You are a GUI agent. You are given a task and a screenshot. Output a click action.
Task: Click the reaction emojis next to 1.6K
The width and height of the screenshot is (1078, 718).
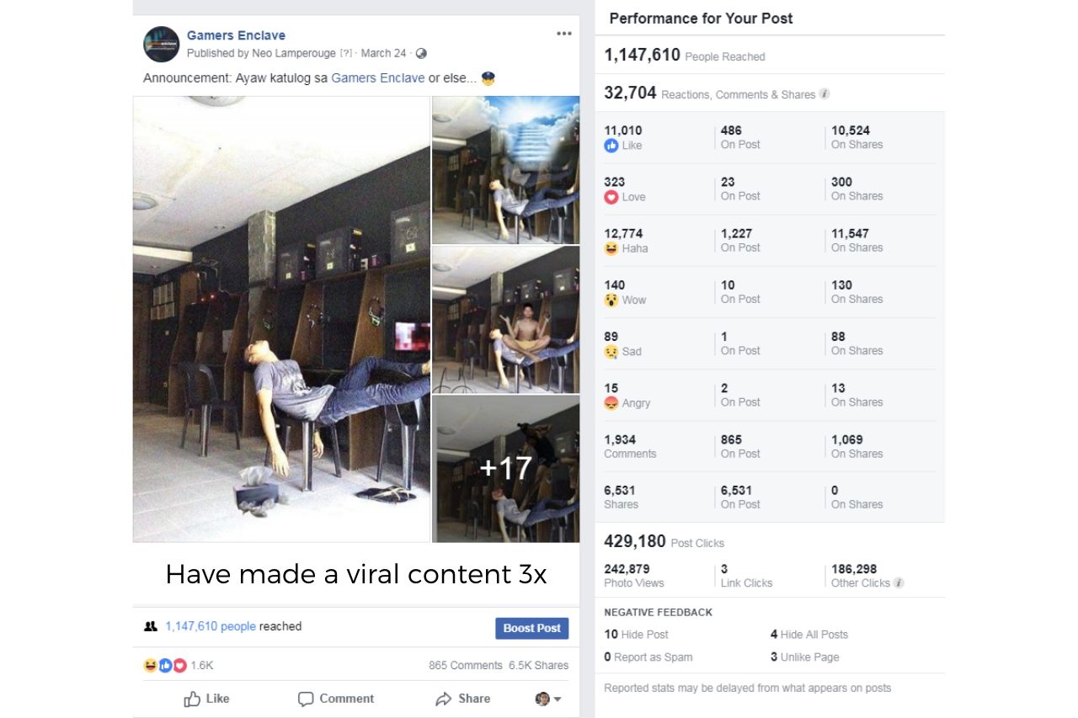click(x=165, y=665)
